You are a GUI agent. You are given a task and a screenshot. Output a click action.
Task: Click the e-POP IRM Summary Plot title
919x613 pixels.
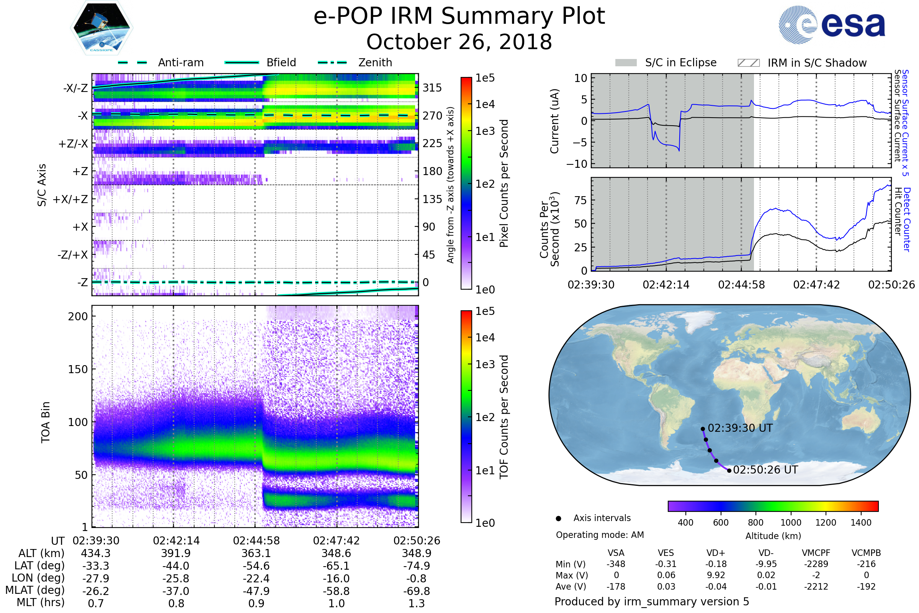(x=459, y=16)
